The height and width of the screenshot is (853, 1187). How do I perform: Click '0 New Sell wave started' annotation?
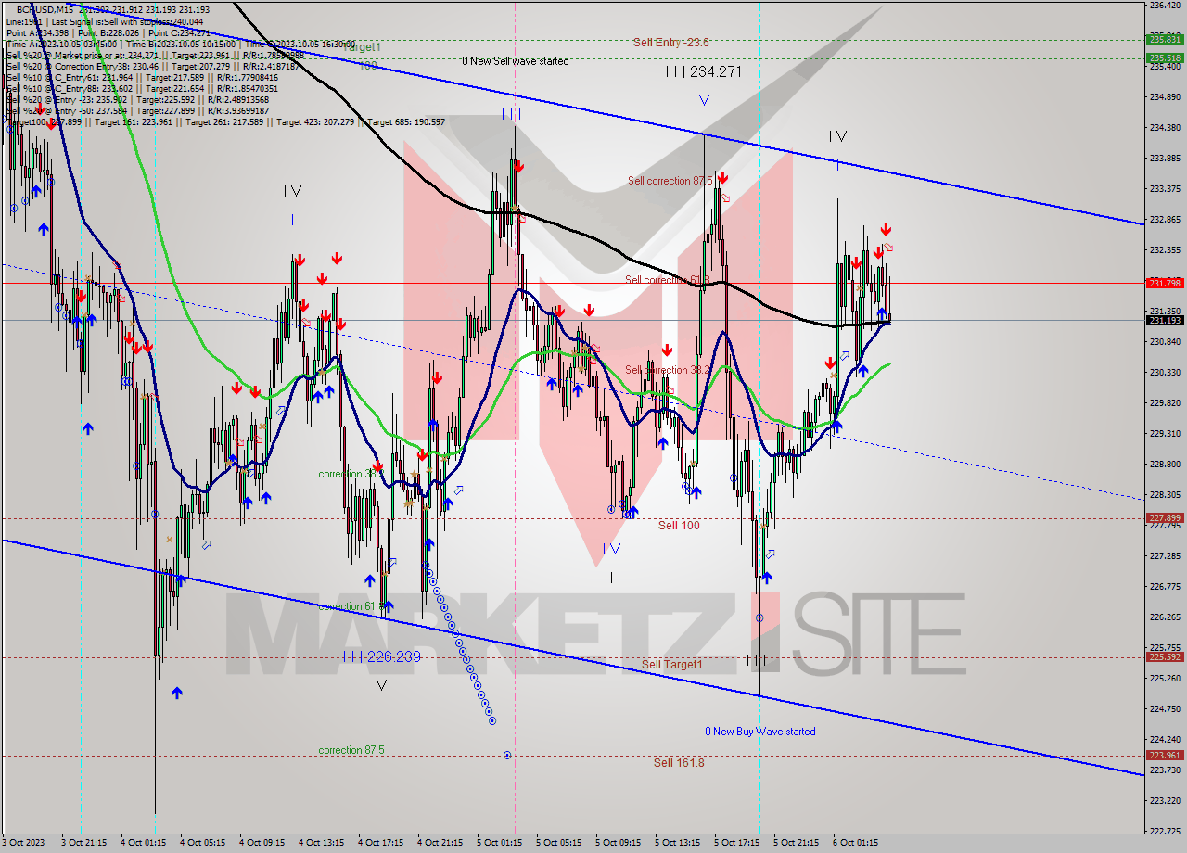516,61
